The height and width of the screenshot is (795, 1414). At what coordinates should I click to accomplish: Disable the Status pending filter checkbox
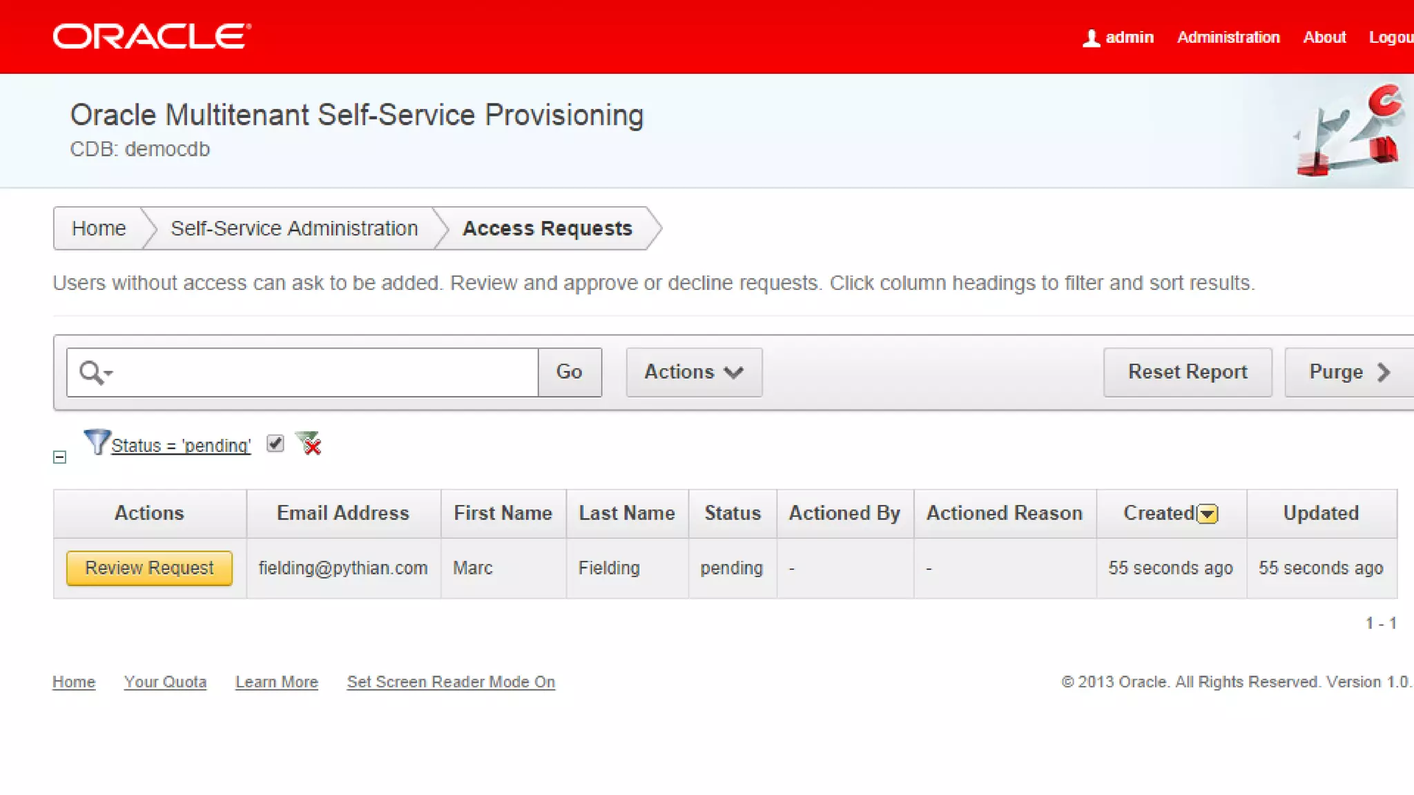tap(275, 443)
